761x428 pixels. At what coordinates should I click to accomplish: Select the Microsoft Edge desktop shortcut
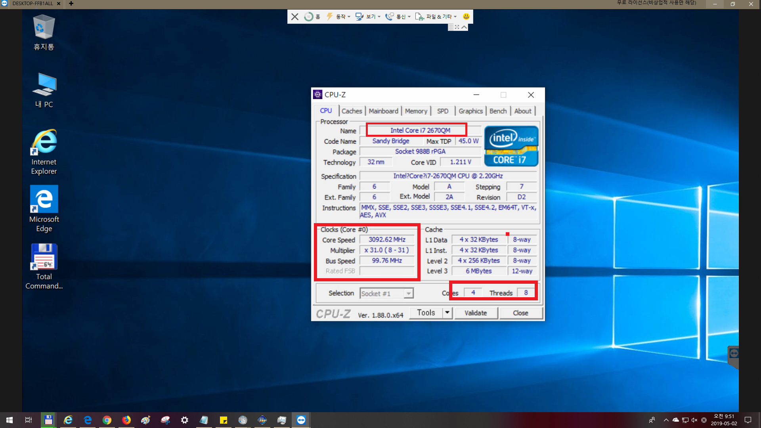(x=44, y=209)
